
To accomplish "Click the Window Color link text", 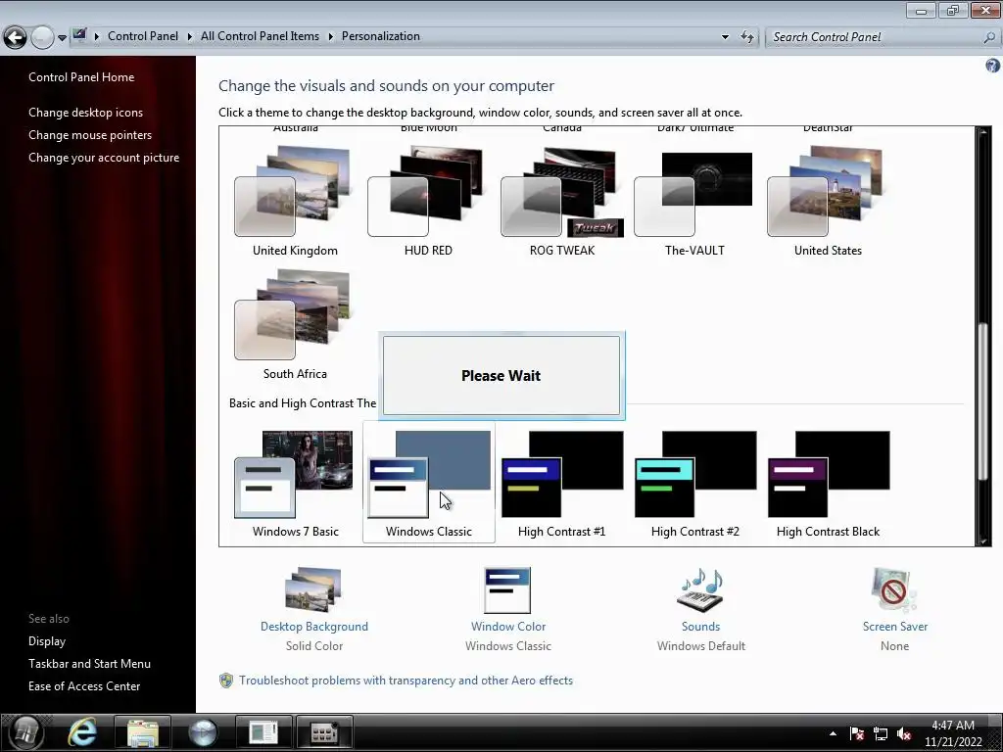I will (x=508, y=627).
